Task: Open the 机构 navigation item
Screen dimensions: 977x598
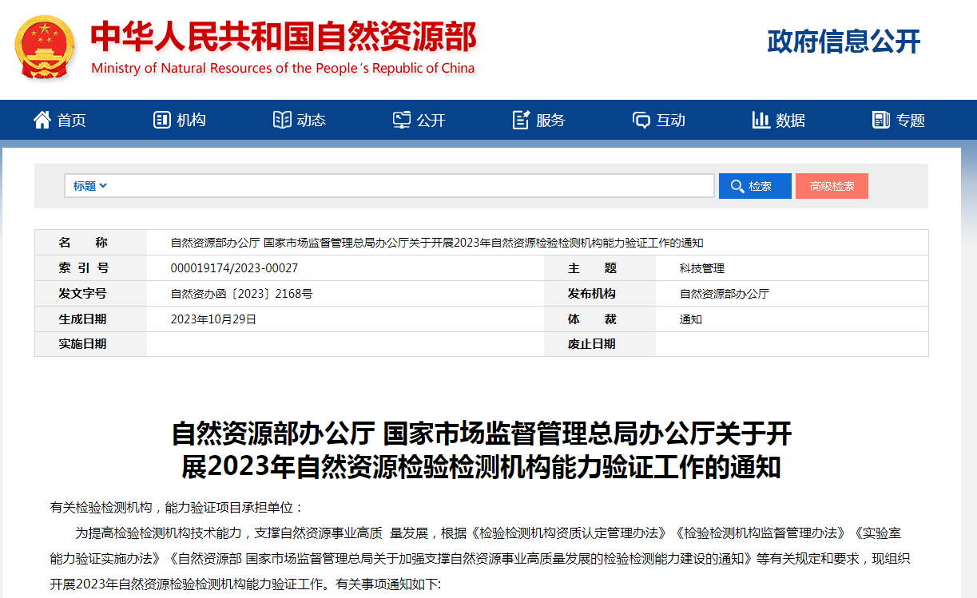Action: coord(192,121)
